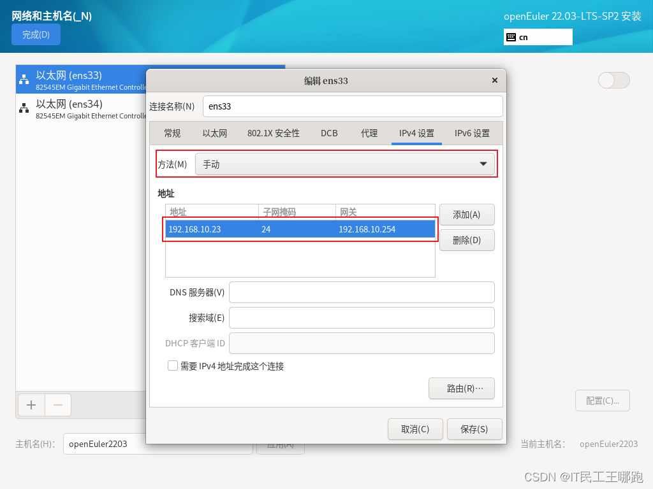Image resolution: width=653 pixels, height=489 pixels.
Task: Switch to the IPv6 设置 tab
Action: point(471,133)
